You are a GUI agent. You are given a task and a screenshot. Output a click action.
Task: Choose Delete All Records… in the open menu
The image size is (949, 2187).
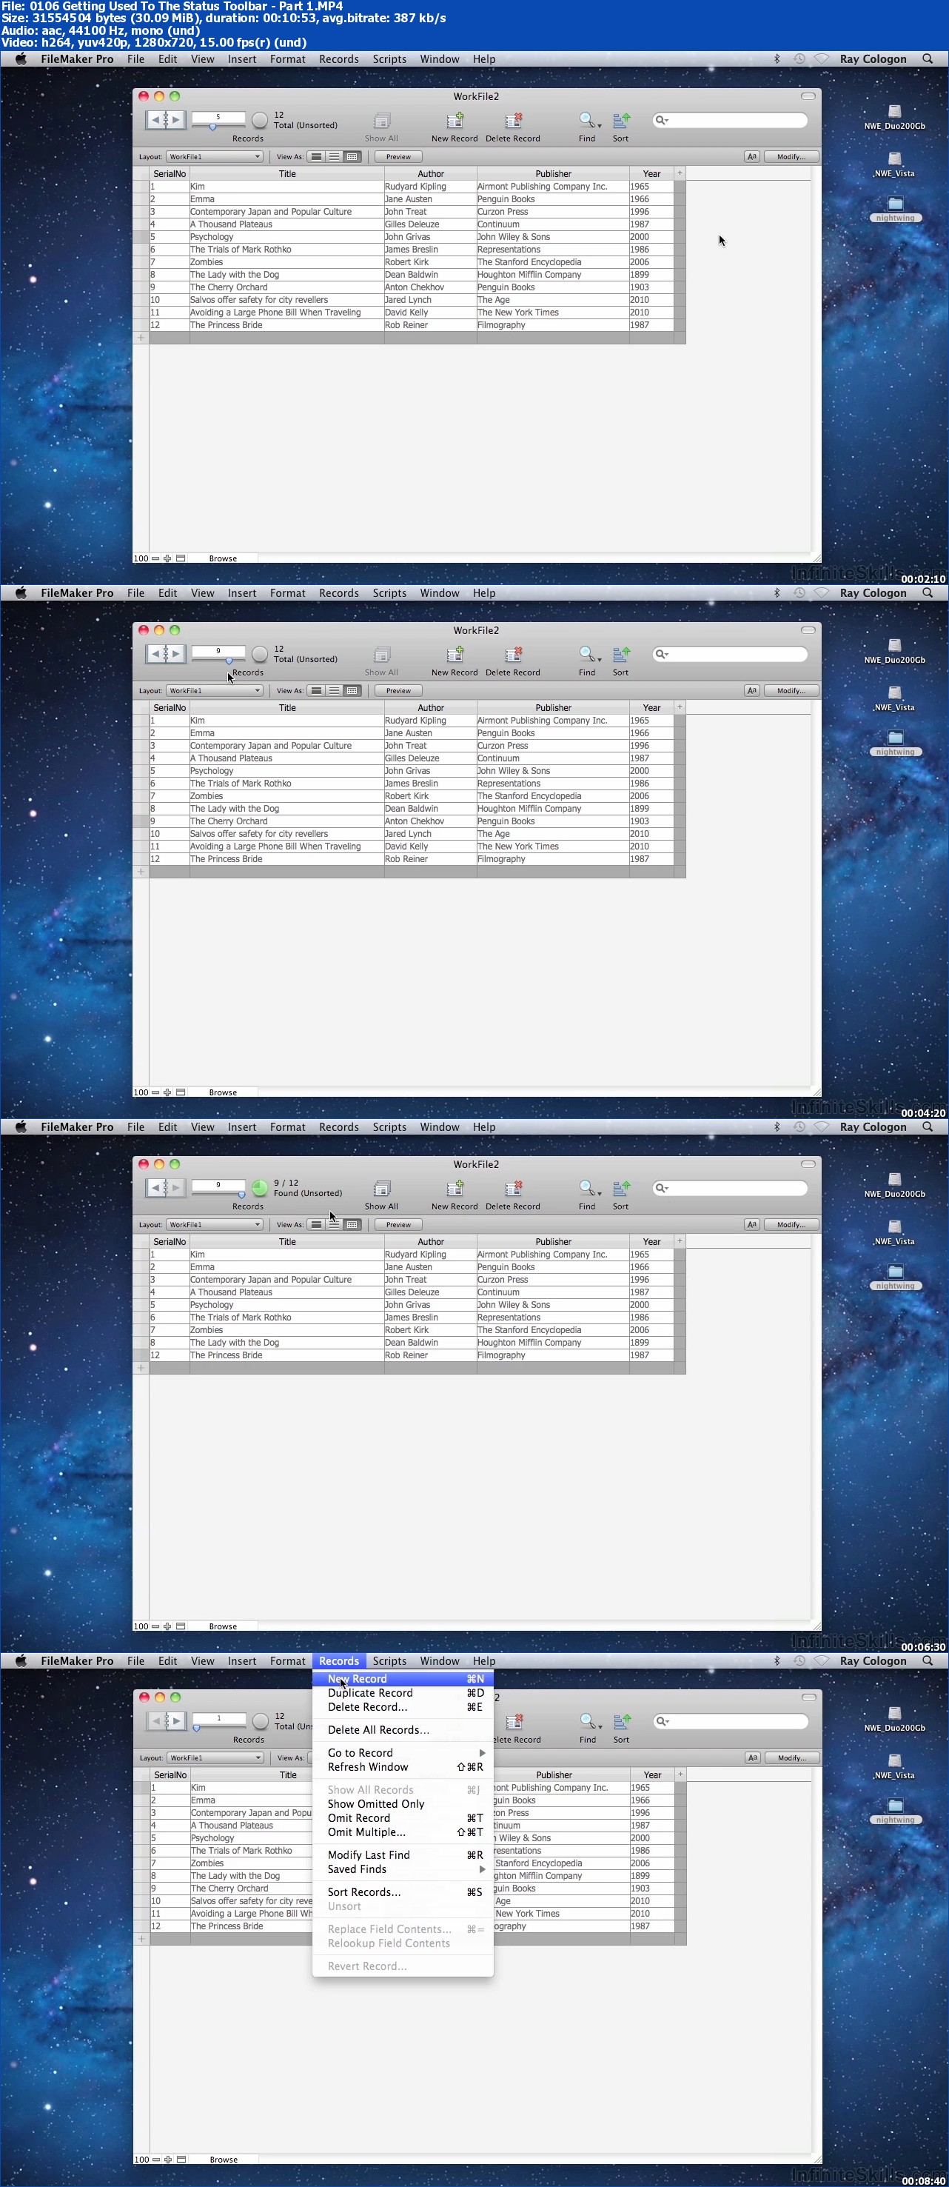point(403,1729)
